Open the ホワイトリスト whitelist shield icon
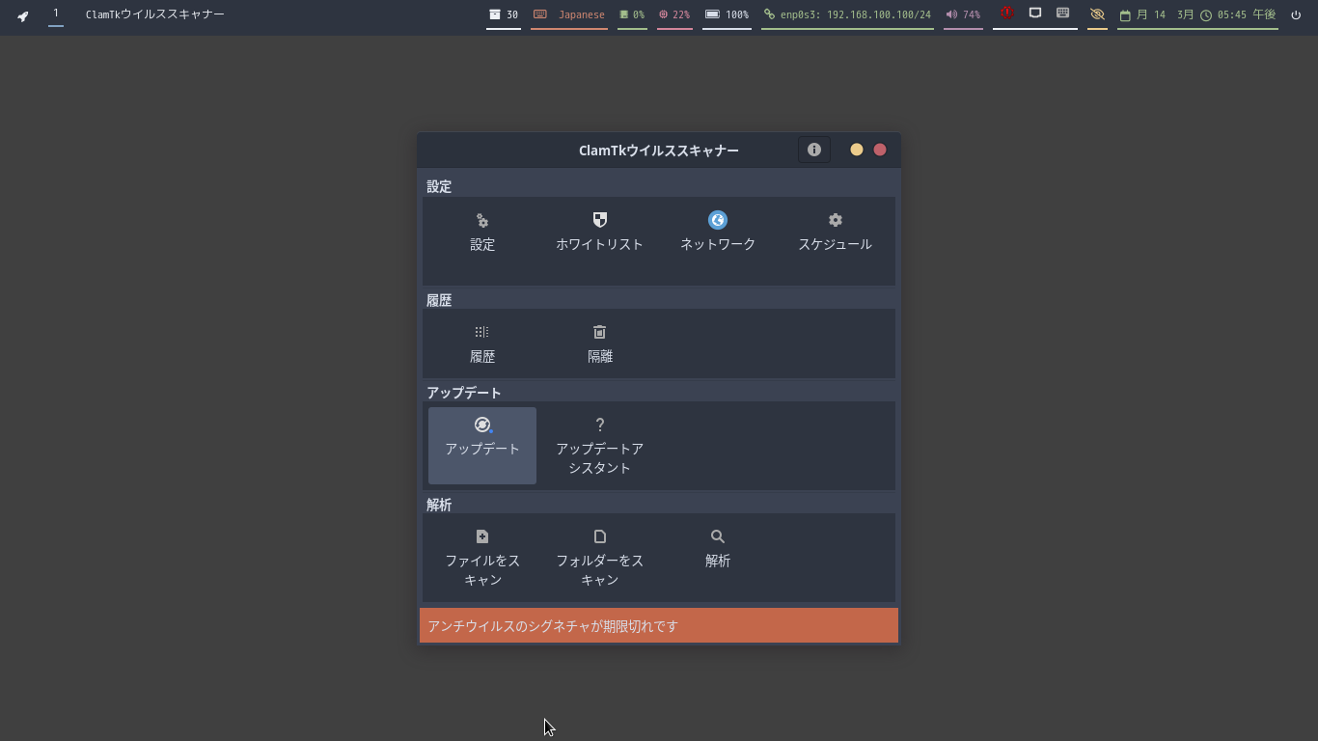Viewport: 1318px width, 741px height. 600,220
